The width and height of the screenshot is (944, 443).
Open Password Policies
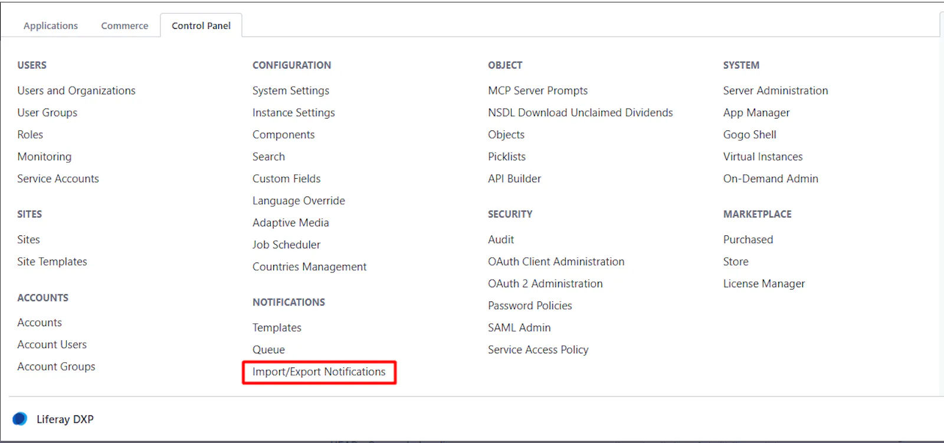tap(530, 306)
